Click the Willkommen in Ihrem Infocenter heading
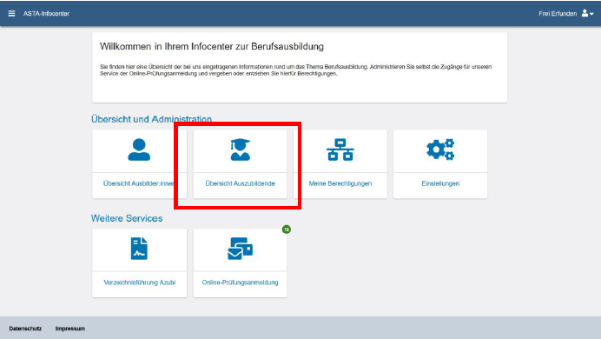Image resolution: width=601 pixels, height=339 pixels. pos(212,46)
